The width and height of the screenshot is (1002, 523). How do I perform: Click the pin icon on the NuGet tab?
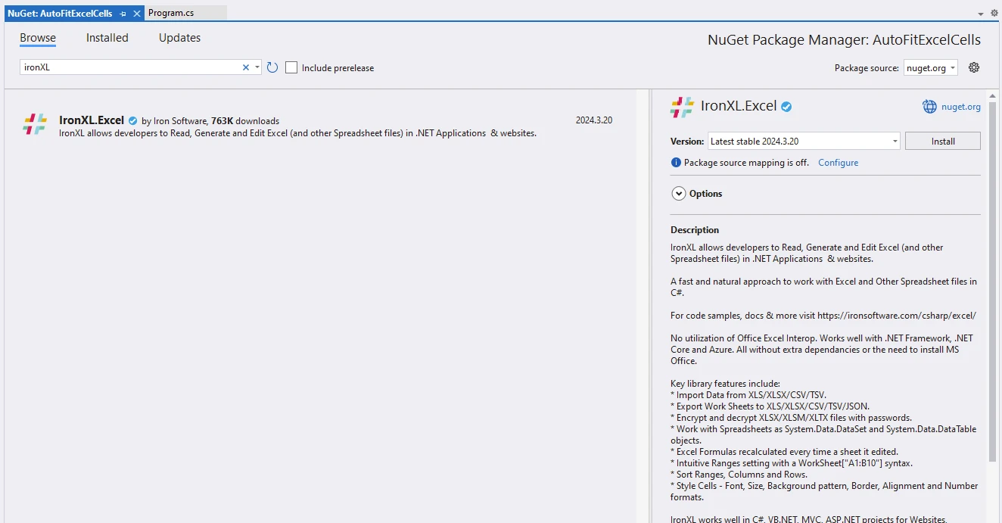tap(123, 14)
